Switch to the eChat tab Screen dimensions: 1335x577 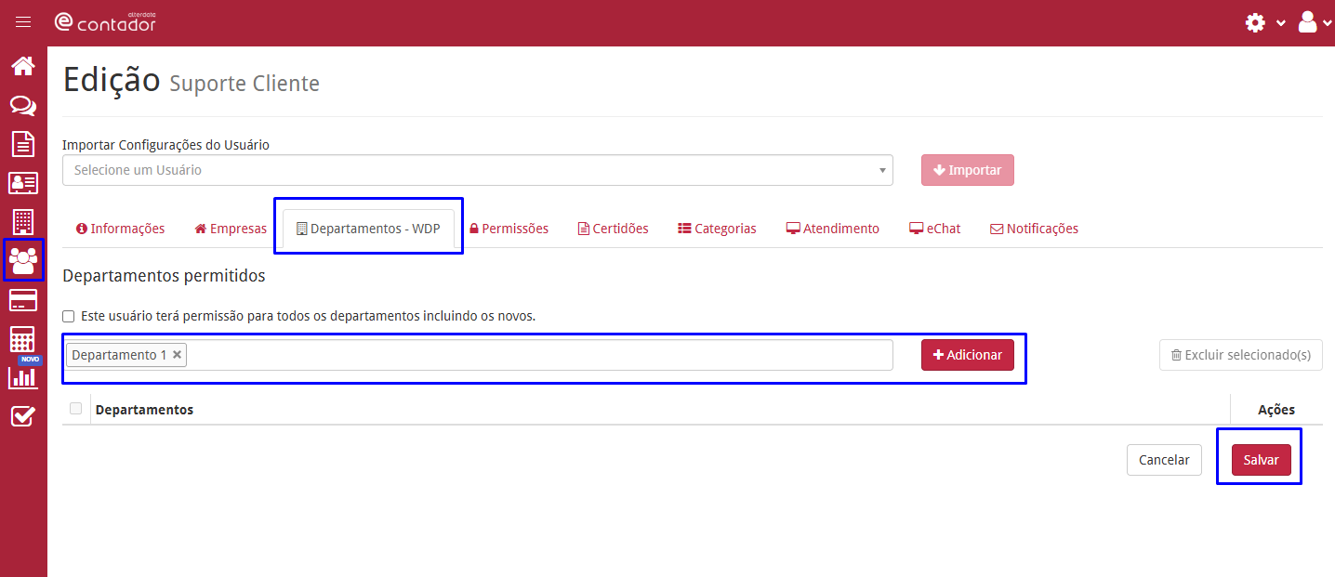(935, 229)
